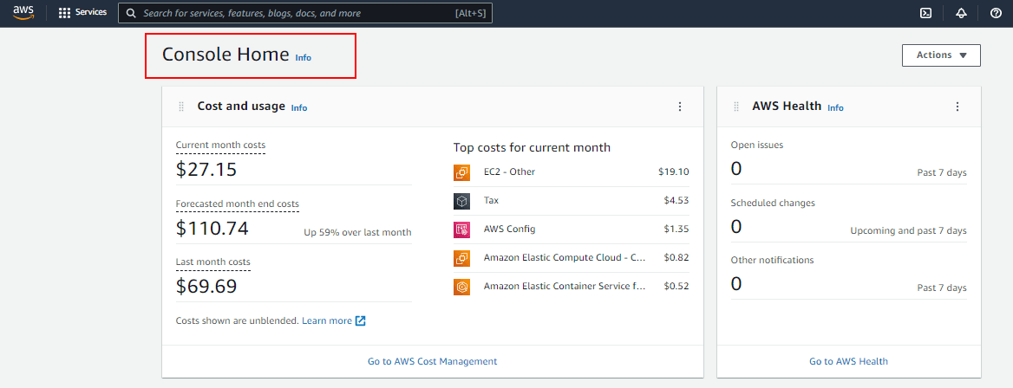The width and height of the screenshot is (1013, 388).
Task: Click the Current month costs label
Action: click(220, 145)
